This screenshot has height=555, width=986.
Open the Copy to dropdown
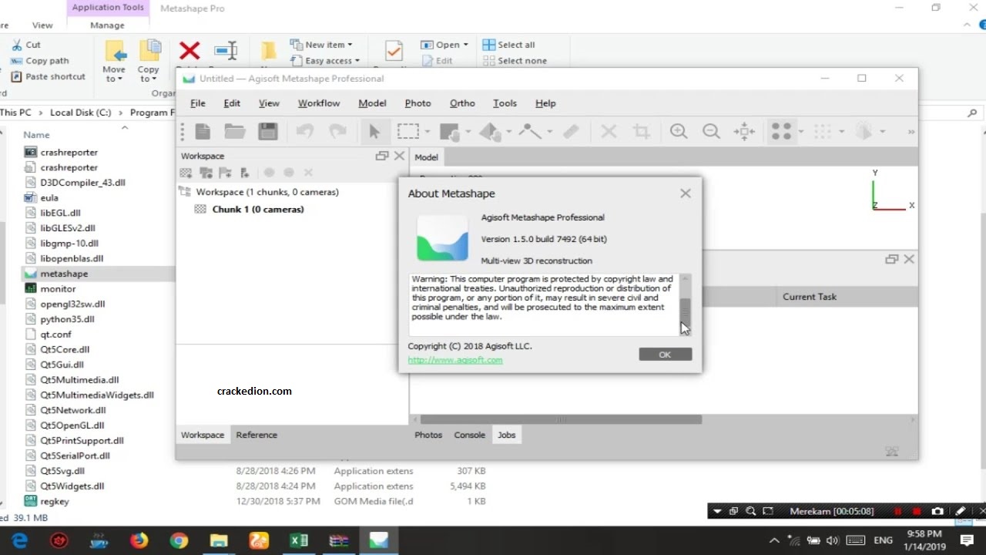click(149, 60)
